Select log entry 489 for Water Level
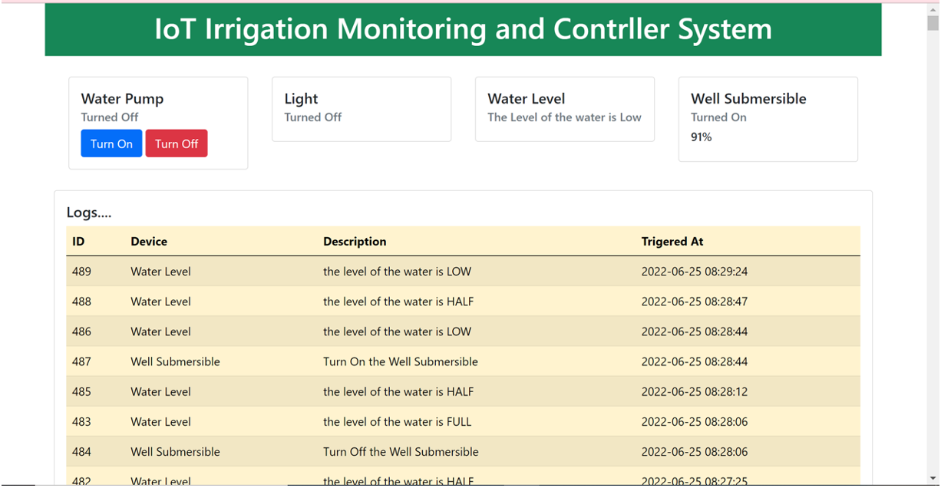Screen dimensions: 941x488 point(307,271)
